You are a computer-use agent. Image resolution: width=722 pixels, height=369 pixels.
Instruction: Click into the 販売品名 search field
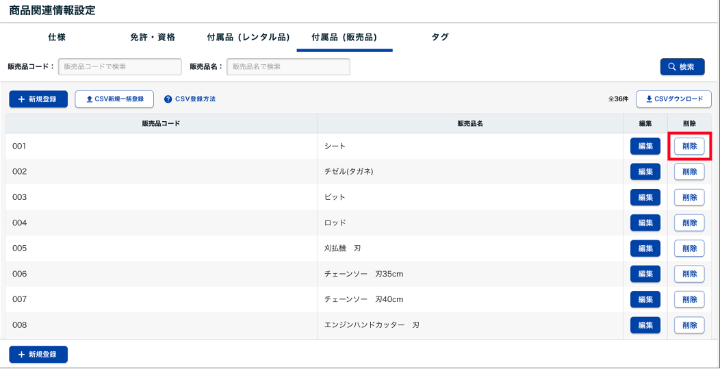(x=288, y=66)
